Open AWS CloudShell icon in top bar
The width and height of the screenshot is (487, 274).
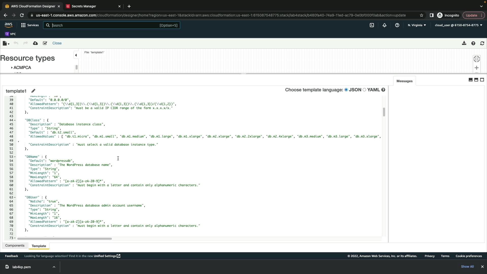point(372,25)
